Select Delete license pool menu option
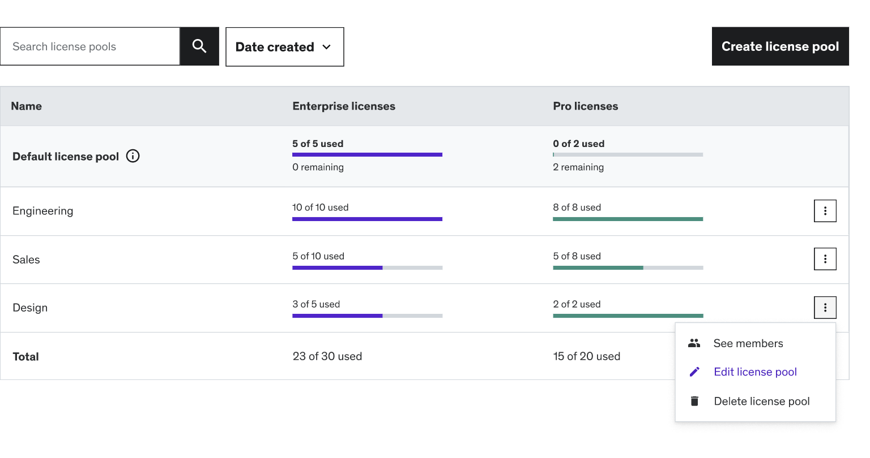This screenshot has width=870, height=458. click(x=761, y=401)
